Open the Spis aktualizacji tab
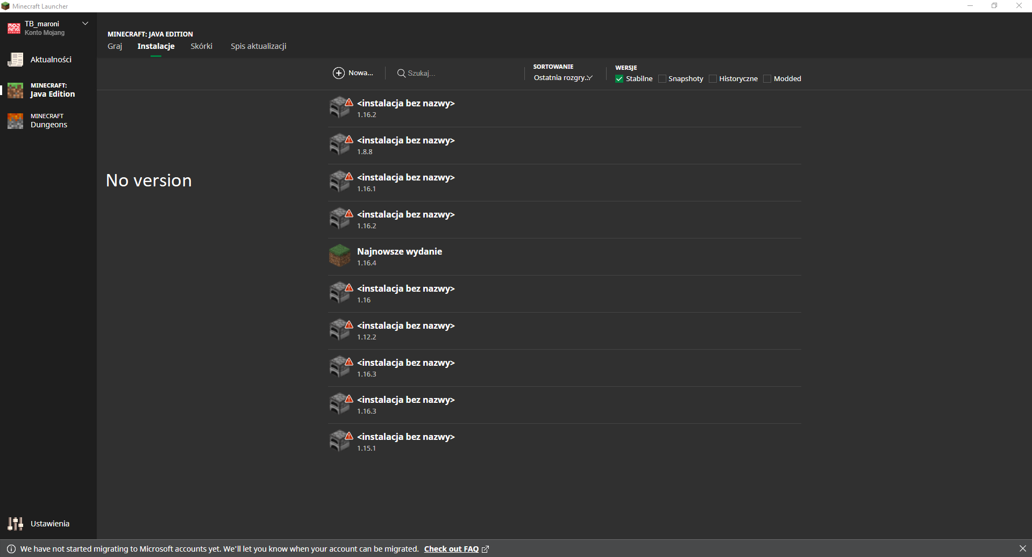Screen dimensions: 1032x557 [259, 46]
